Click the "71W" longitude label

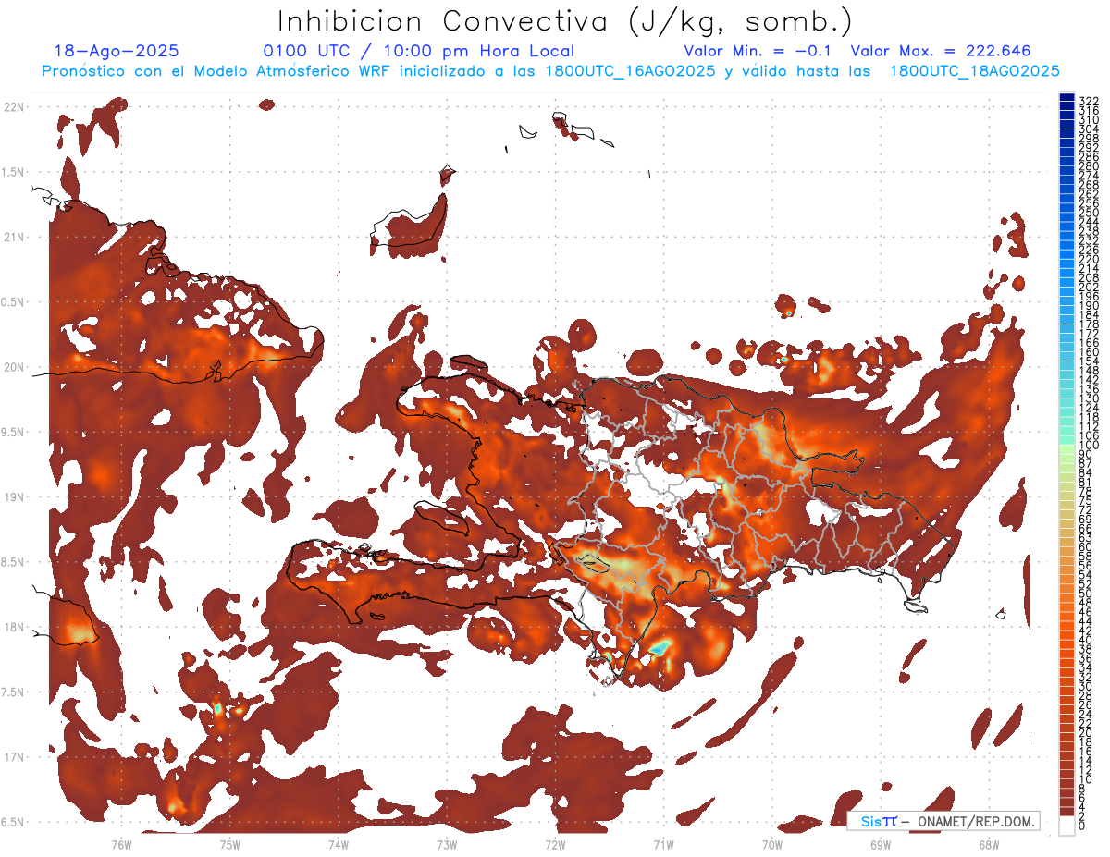[663, 843]
